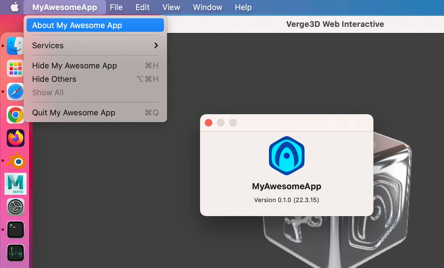
Task: Click the MyAwesomeApp name in About window
Action: point(286,186)
